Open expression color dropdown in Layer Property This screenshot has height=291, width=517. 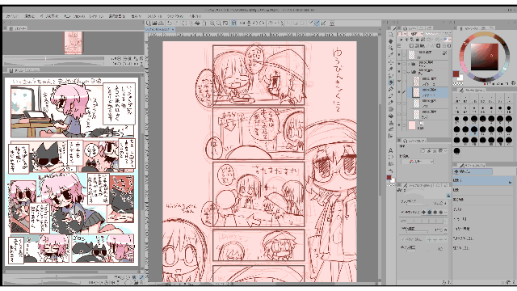pyautogui.click(x=417, y=162)
